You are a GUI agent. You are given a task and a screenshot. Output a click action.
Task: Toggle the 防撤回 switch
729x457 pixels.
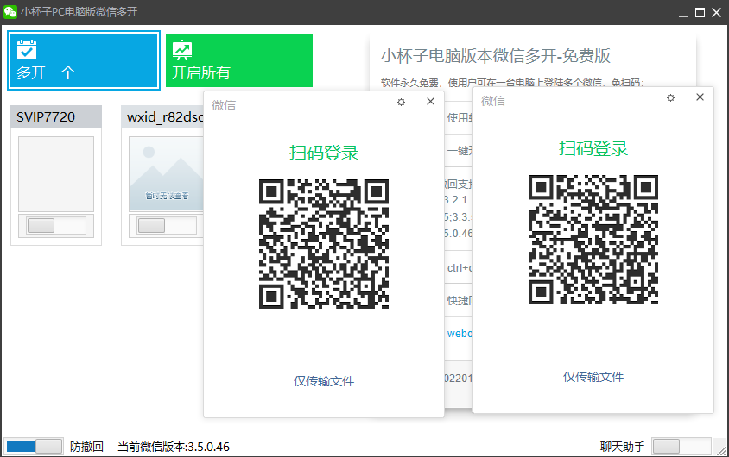[x=35, y=447]
